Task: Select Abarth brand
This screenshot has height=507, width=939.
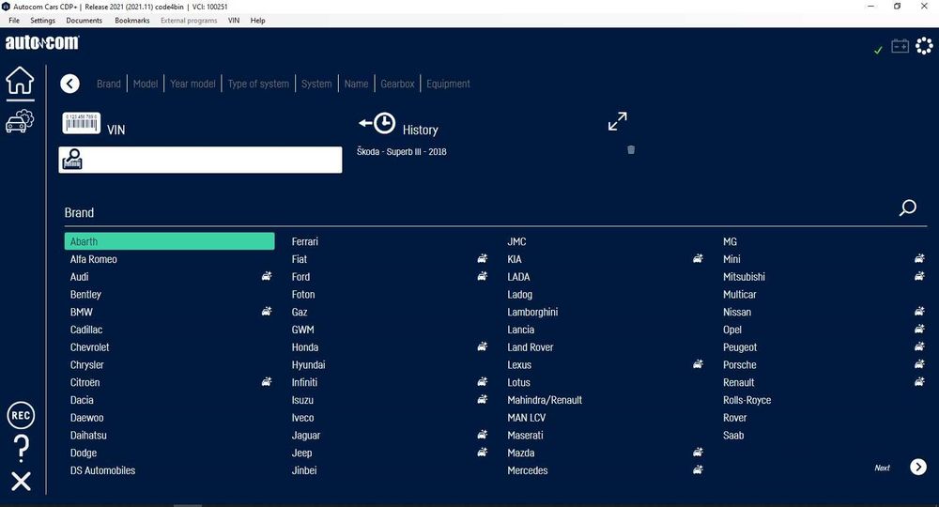Action: tap(169, 241)
